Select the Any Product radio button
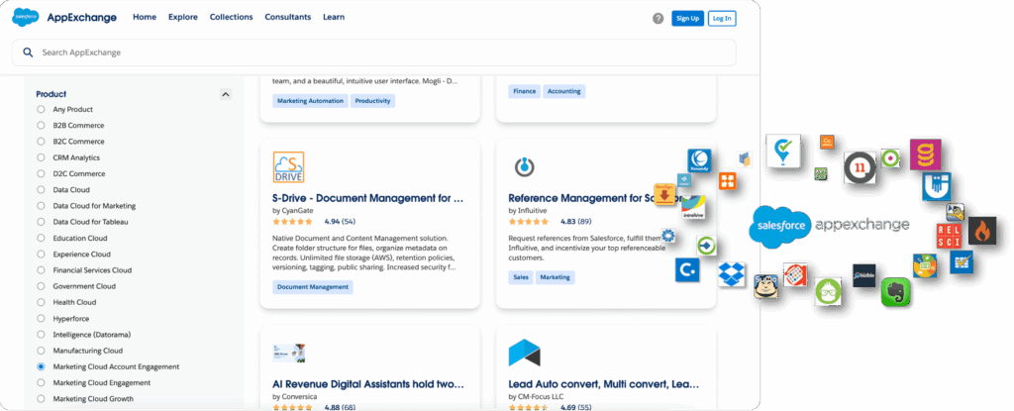Screen dimensions: 1014x411 tap(41, 109)
